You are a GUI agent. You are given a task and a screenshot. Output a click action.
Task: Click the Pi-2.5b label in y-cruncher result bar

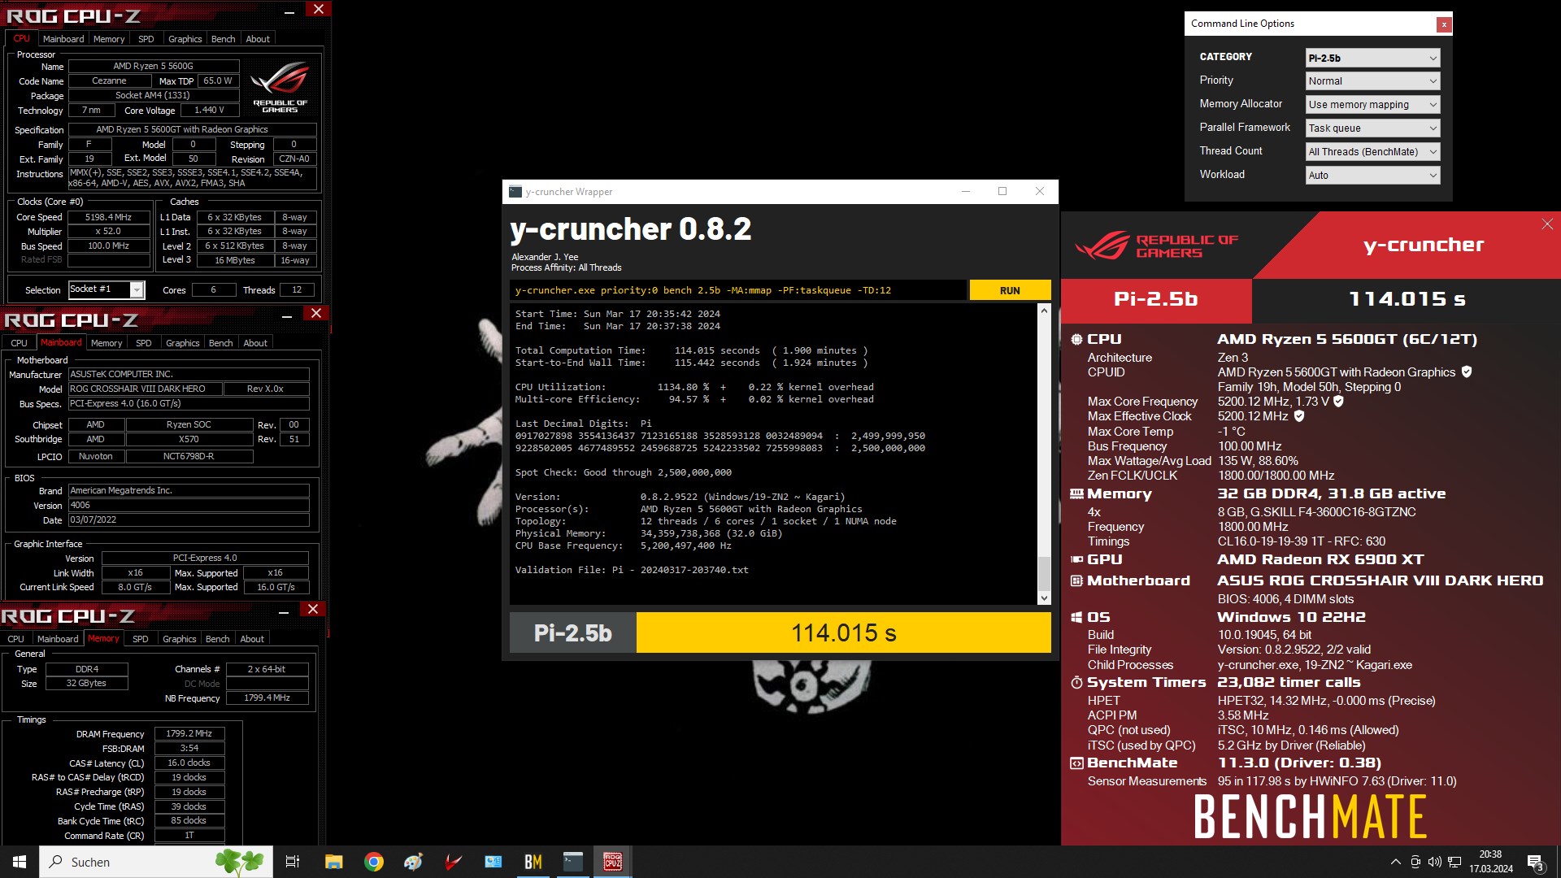coord(572,633)
